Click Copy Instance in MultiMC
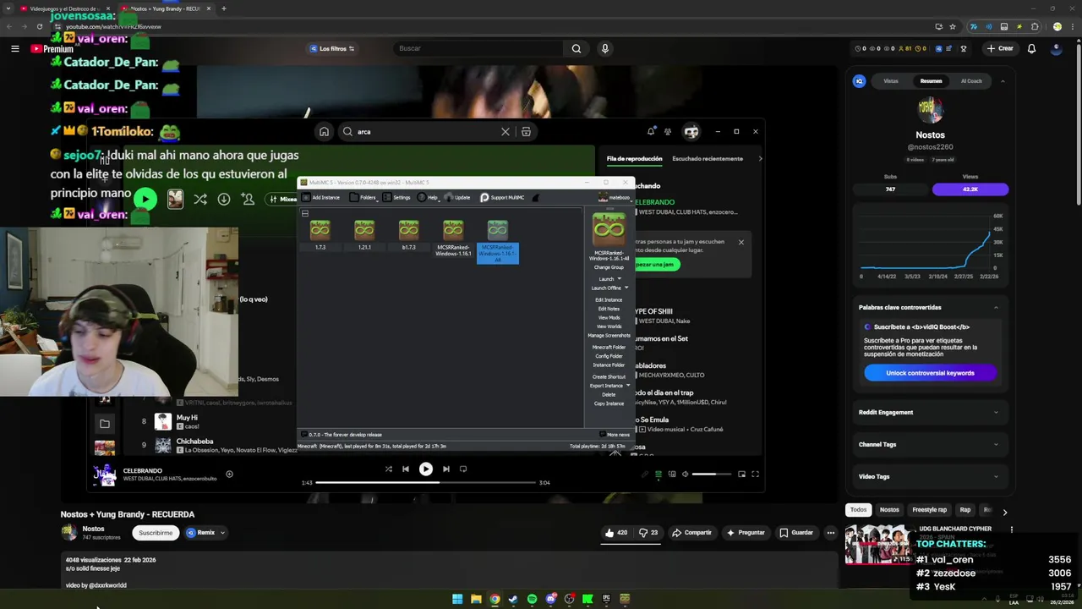 click(609, 403)
